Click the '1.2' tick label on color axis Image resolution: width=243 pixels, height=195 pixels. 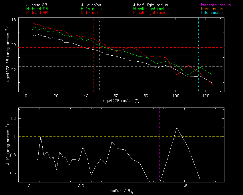pos(13,119)
